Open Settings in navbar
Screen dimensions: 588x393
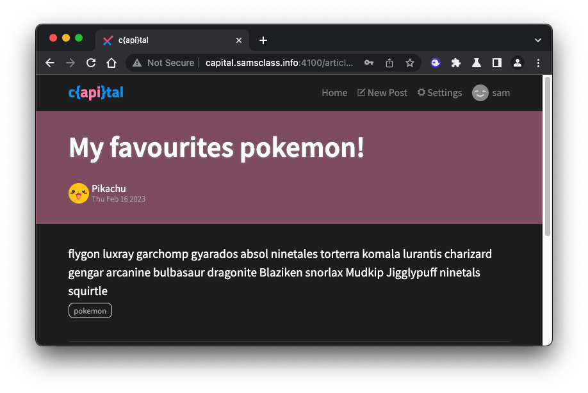pos(439,93)
